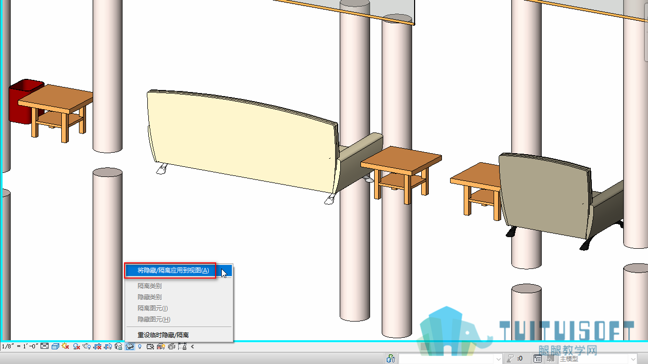Toggle Reveal Hidden Elements lightbulb
The height and width of the screenshot is (364, 648).
140,346
